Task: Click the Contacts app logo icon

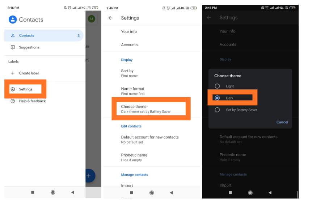Action: tap(13, 20)
